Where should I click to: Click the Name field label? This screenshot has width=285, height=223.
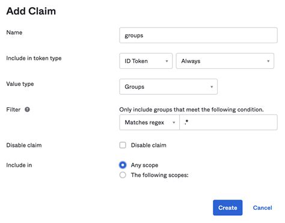[x=14, y=32]
